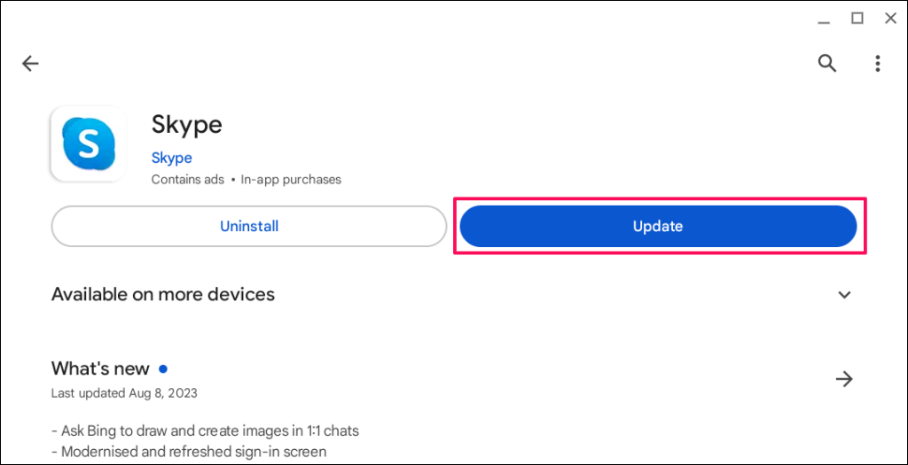Viewport: 908px width, 465px height.
Task: Open the three-dot more options menu
Action: 877,63
